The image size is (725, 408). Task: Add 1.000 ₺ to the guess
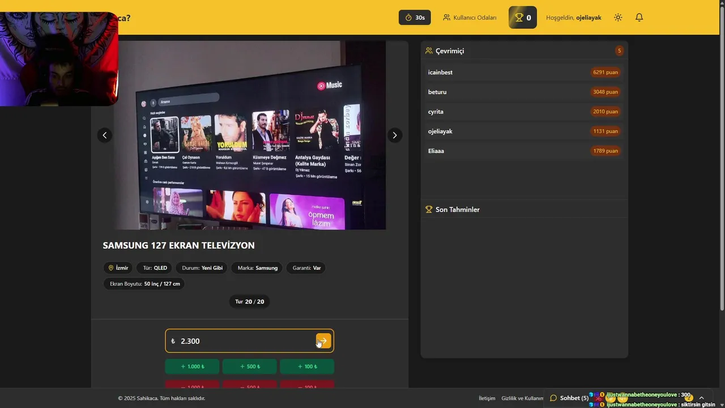[193, 367]
